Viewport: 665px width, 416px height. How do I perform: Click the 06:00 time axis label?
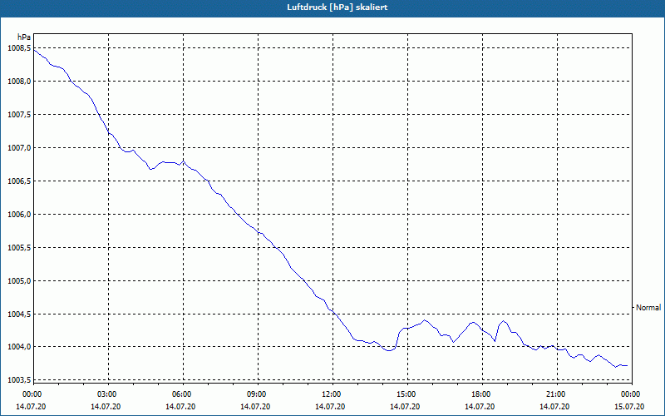coord(183,394)
